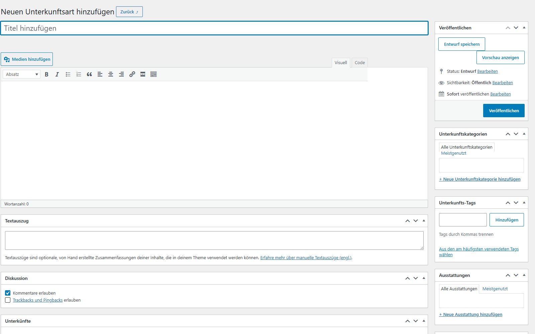
Task: Align text left
Action: [100, 74]
